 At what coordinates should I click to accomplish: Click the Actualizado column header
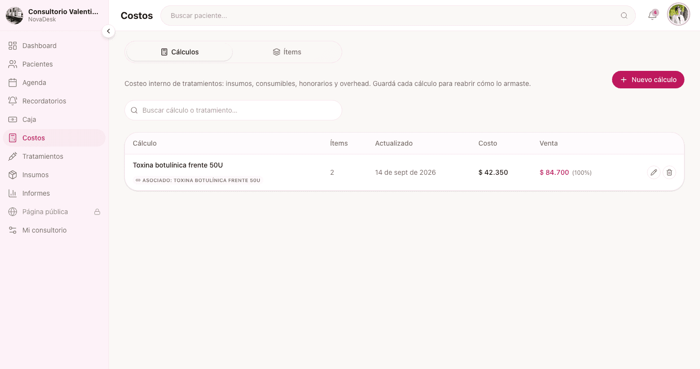(x=394, y=143)
